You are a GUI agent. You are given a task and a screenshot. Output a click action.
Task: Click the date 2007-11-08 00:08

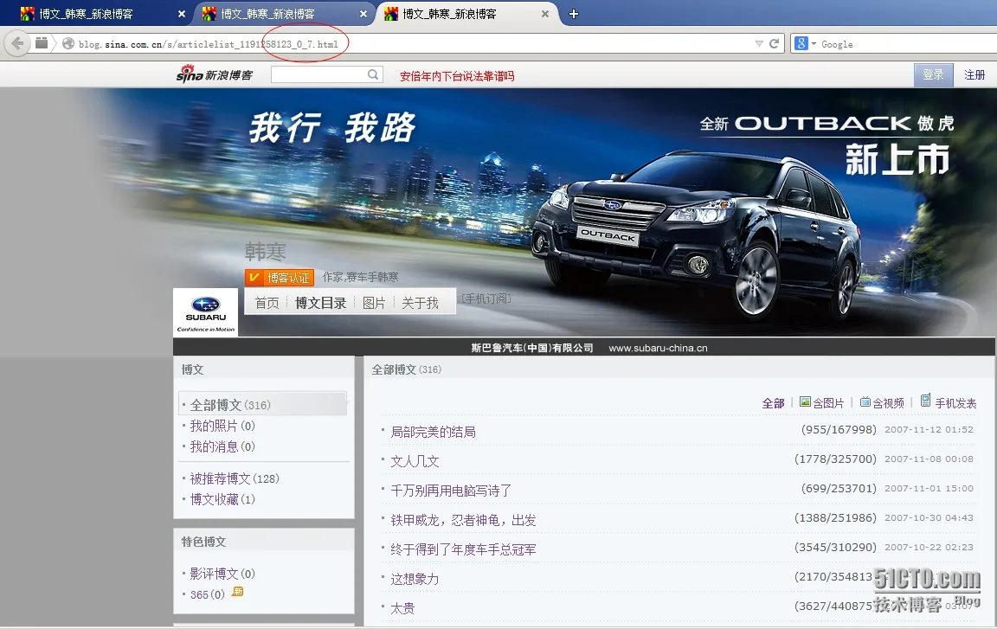(929, 459)
